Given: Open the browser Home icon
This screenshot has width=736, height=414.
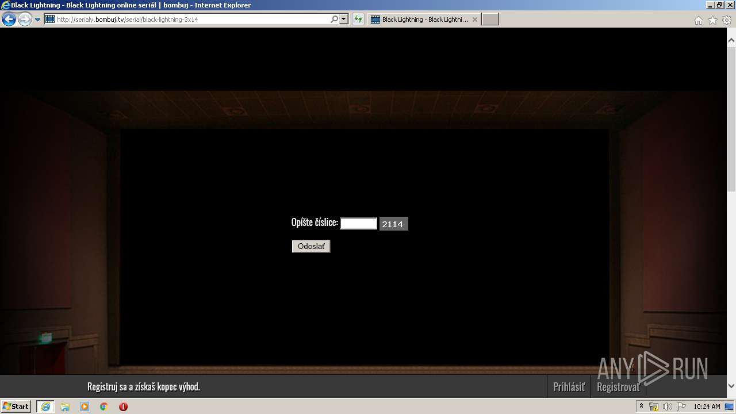Looking at the screenshot, I should click(x=698, y=20).
